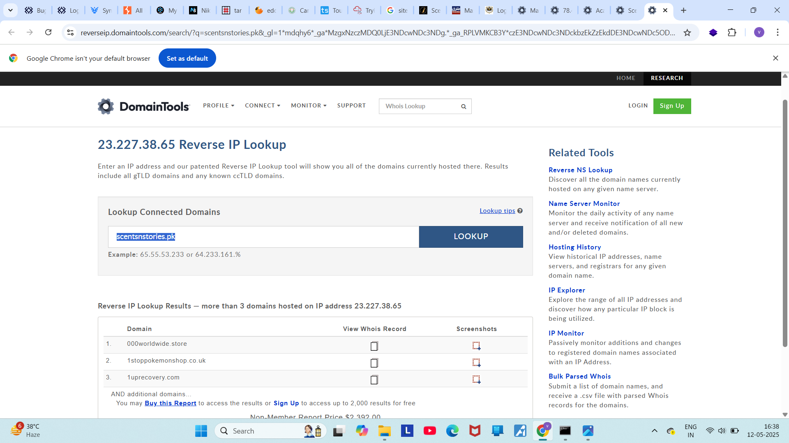Open the SUPPORT page
Viewport: 789px width, 443px height.
tap(351, 106)
